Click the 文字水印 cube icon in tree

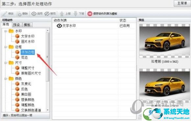pyautogui.click(x=17, y=36)
